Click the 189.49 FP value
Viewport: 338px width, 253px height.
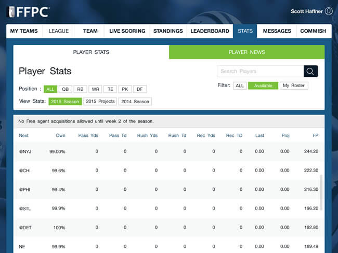(311, 246)
